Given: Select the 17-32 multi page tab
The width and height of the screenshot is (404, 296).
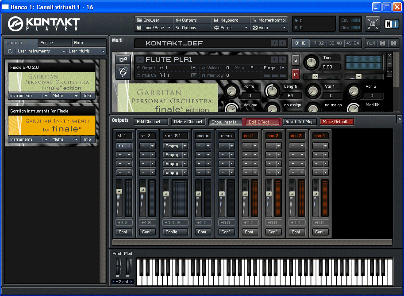Looking at the screenshot, I should tap(317, 43).
